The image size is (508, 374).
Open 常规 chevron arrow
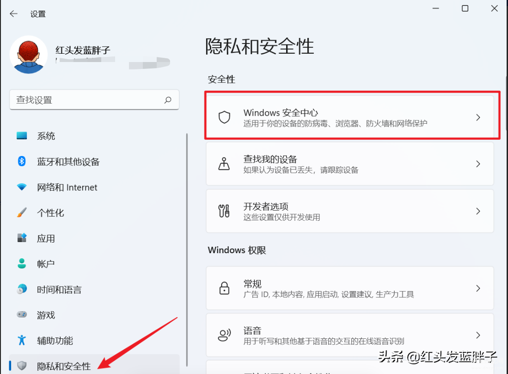pos(478,288)
